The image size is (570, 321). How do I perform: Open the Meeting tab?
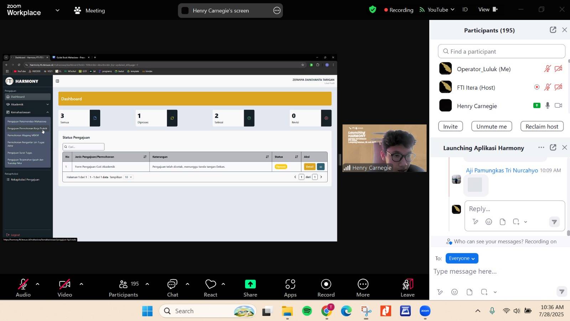pyautogui.click(x=90, y=10)
